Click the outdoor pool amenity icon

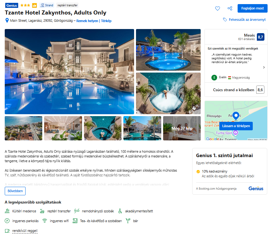7,211
